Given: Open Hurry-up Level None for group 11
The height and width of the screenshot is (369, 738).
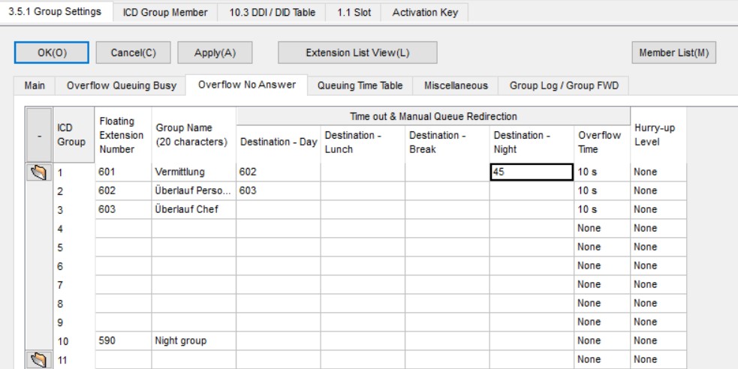Looking at the screenshot, I should 658,359.
